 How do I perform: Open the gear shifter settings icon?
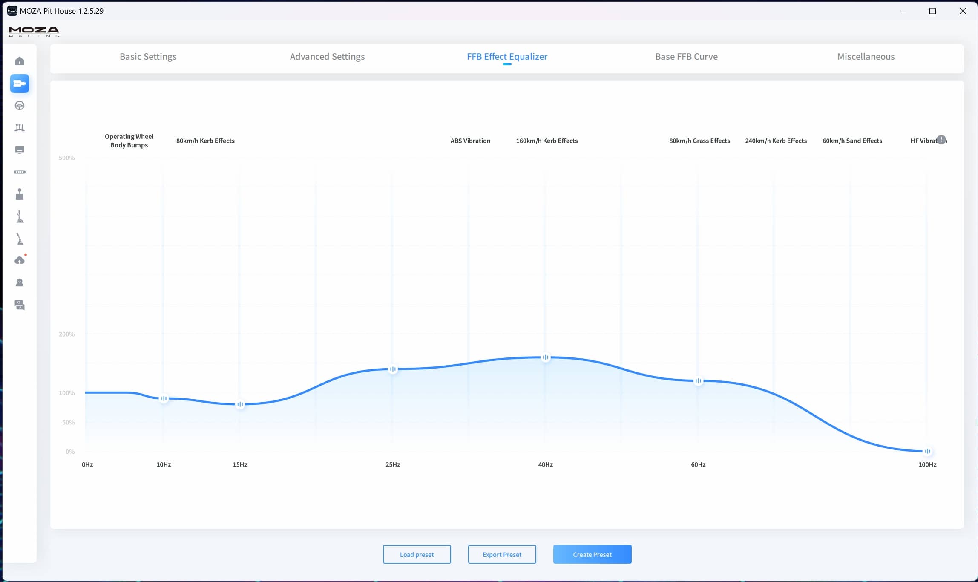pyautogui.click(x=20, y=194)
